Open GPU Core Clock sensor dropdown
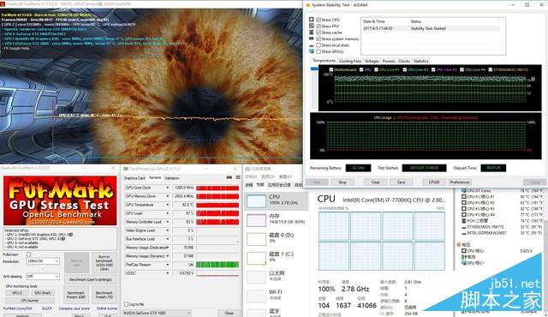 coord(168,188)
